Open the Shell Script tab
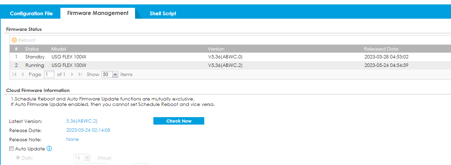Screen dimensions: 451x165 point(163,14)
